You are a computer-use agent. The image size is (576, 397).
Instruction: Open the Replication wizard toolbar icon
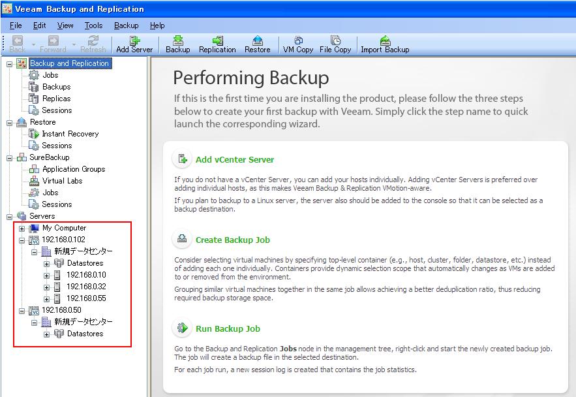point(217,40)
